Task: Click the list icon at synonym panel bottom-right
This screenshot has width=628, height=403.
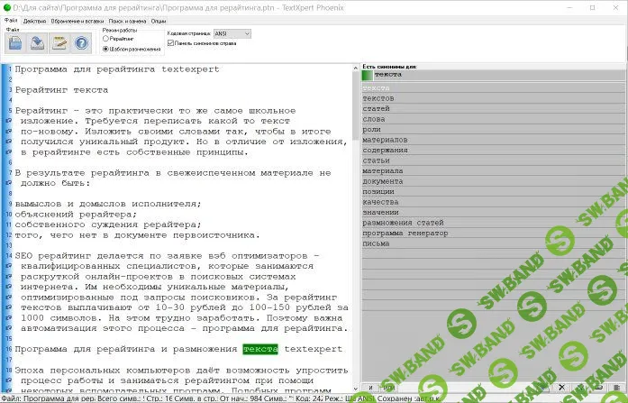Action: 617,388
